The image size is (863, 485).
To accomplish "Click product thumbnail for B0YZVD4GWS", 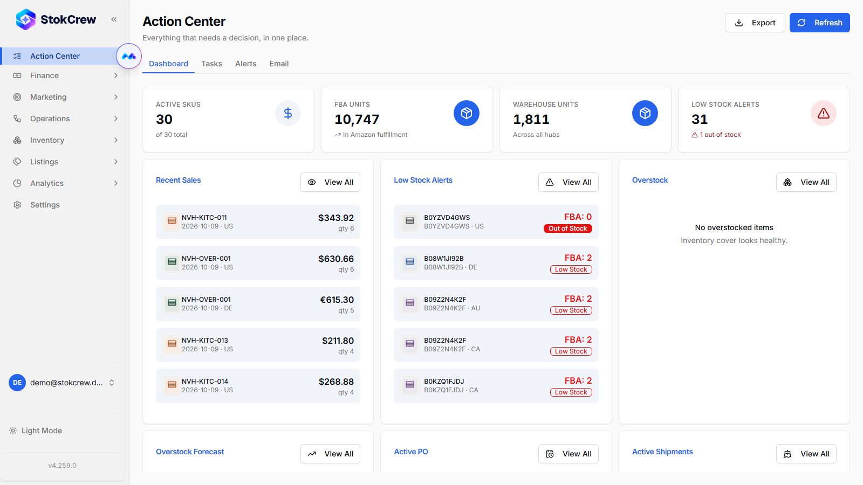I will [x=410, y=221].
